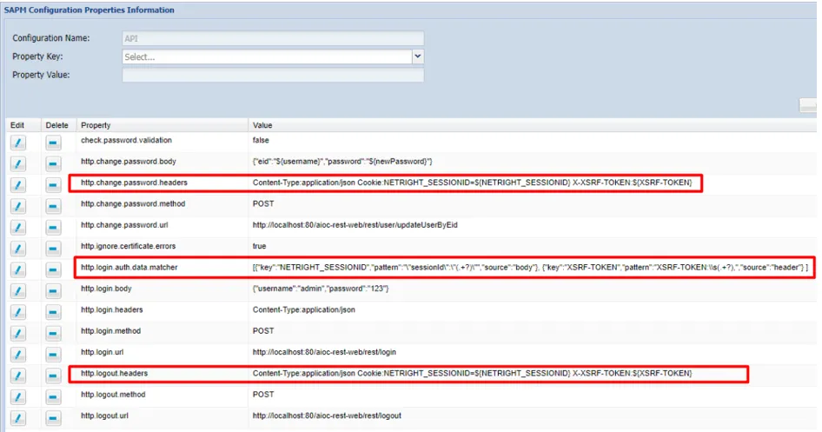The height and width of the screenshot is (432, 822).
Task: Click the login body username admin value
Action: click(x=321, y=289)
